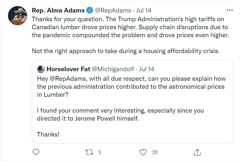Image resolution: width=243 pixels, height=162 pixels.
Task: Click the heart icon beside the number 28
Action: (143, 152)
